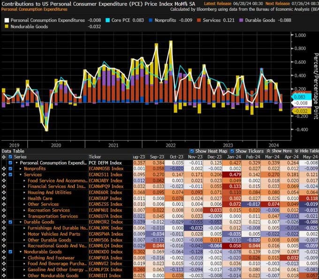Expand the Nonprofits tree row
Screen dimensions: 319x279
[x=21, y=168]
